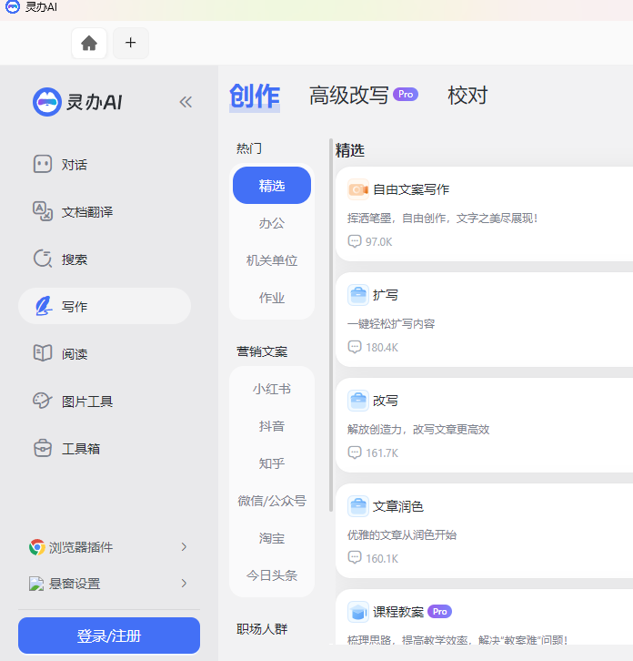
Task: Click the 营销文案 section heading
Action: click(x=262, y=351)
